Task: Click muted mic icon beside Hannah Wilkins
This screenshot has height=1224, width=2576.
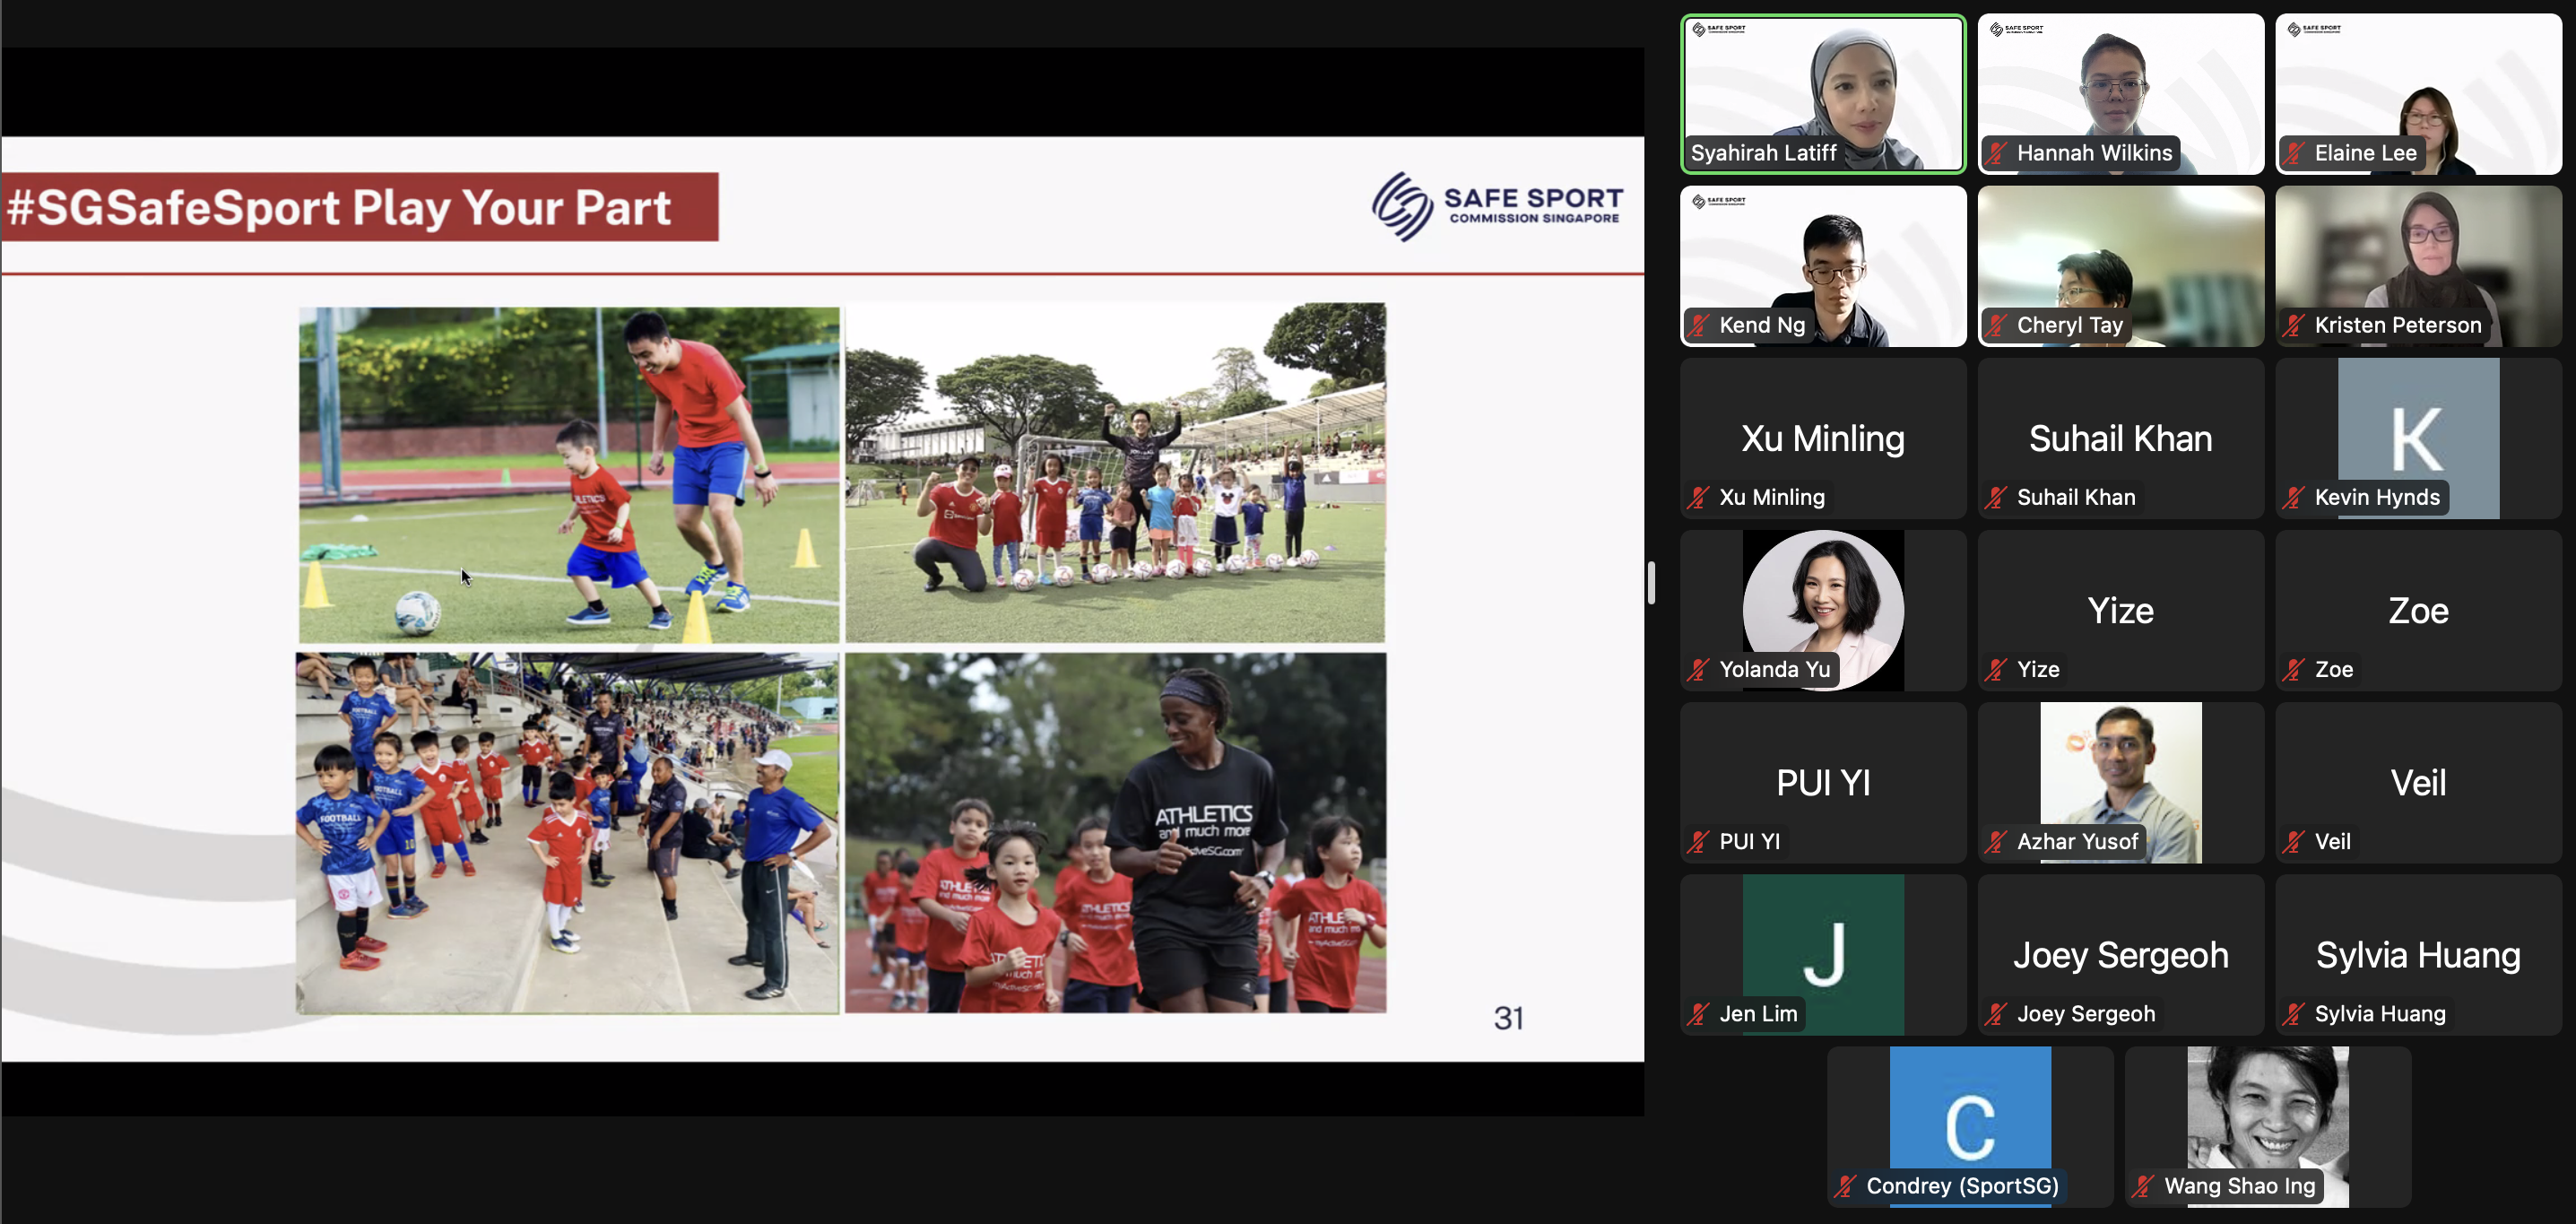Action: pos(1997,153)
